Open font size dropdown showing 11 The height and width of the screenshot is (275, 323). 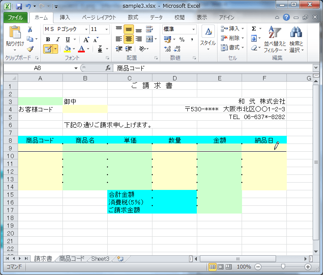[106, 29]
